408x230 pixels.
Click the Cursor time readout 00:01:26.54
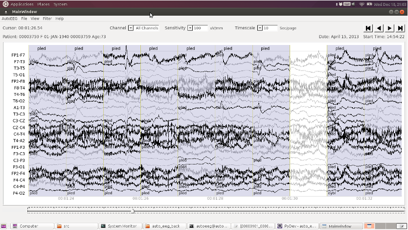[23, 28]
